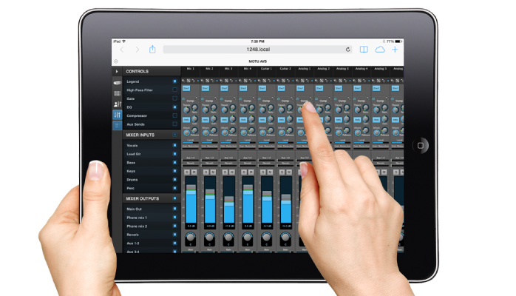
Task: Click the Mic 1 Solo button
Action: click(187, 171)
